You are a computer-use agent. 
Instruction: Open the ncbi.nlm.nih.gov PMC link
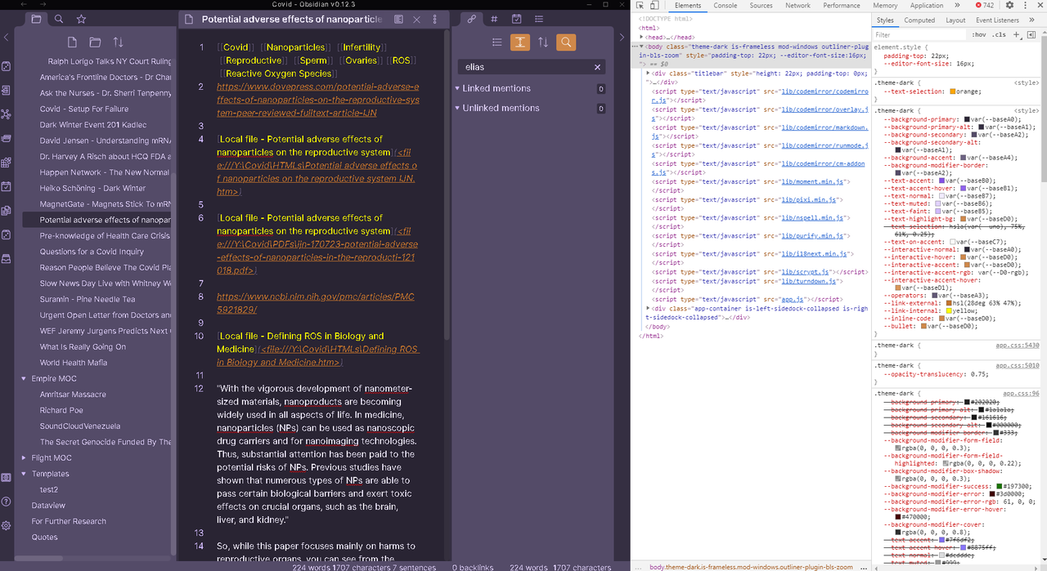click(x=316, y=303)
